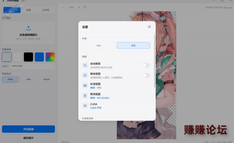This screenshot has width=234, height=143.
Task: Switch to the 批量 tab
Action: click(28, 10)
